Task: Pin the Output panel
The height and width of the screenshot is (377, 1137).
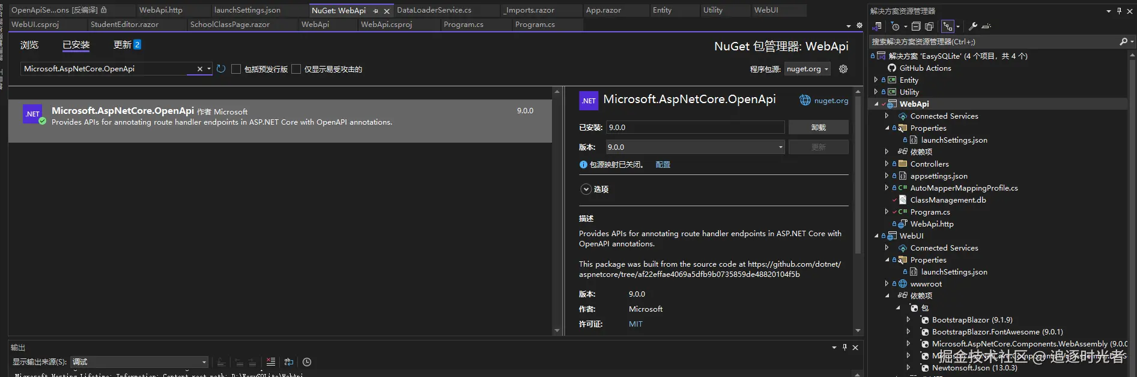Action: coord(844,347)
